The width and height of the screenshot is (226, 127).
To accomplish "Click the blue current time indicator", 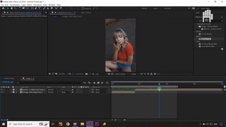I will [159, 84].
